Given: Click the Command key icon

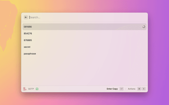Looking at the screenshot, I should click(x=139, y=89).
